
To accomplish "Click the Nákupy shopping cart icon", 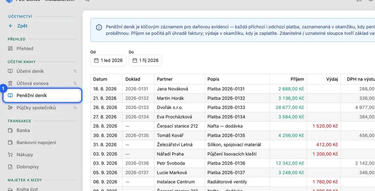I will 10,155.
